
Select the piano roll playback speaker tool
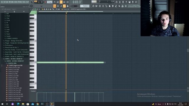pyautogui.click(x=59, y=9)
